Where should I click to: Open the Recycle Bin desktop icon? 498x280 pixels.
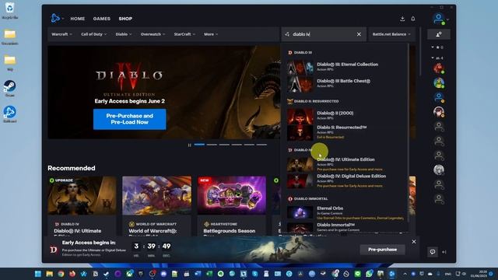pos(9,10)
